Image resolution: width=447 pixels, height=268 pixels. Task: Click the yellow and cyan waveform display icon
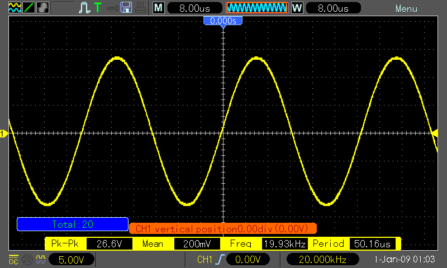tap(15, 8)
